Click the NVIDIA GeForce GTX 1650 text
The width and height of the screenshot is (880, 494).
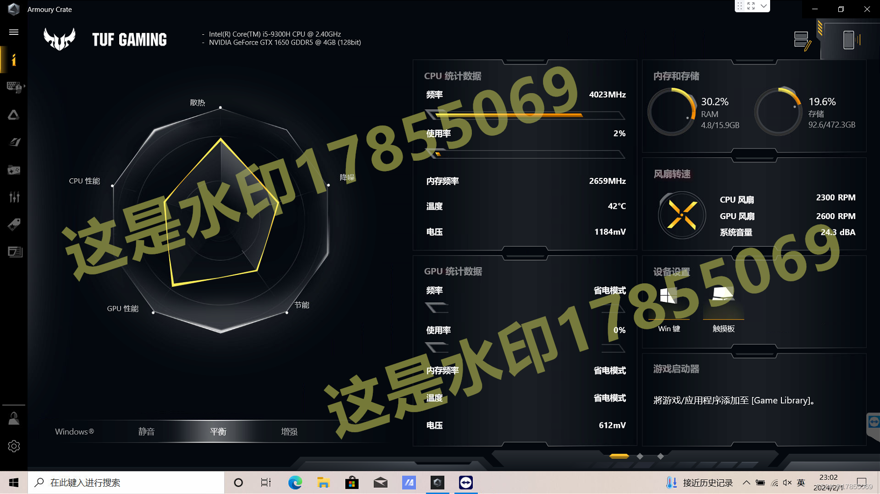tap(285, 43)
